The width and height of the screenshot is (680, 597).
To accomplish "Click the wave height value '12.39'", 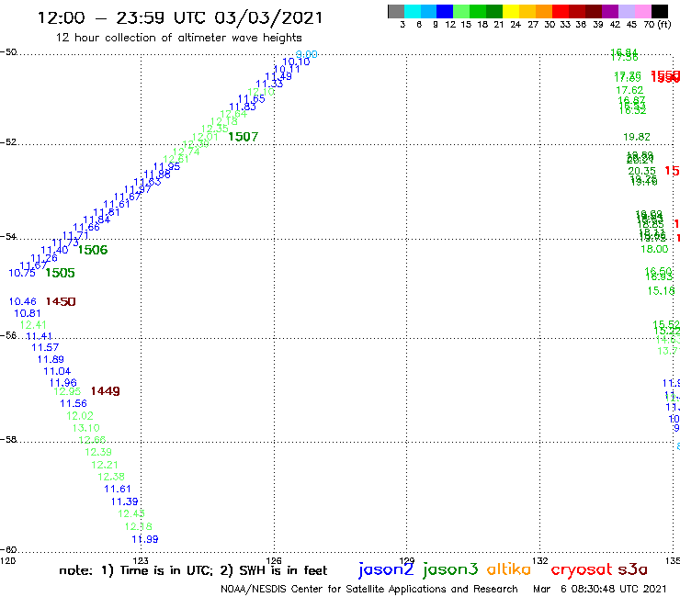I will (x=98, y=452).
